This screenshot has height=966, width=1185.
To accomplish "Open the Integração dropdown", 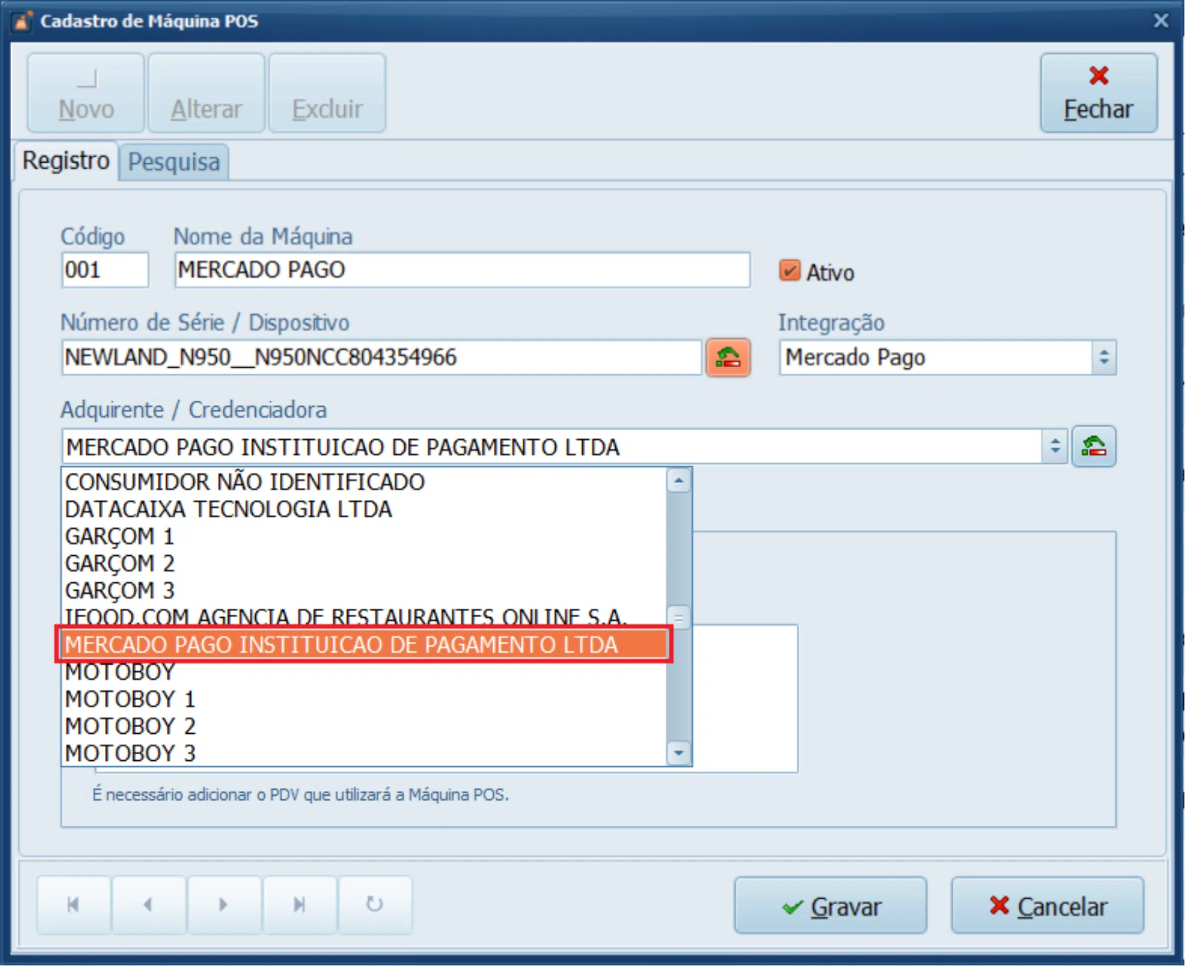I will [x=1104, y=358].
